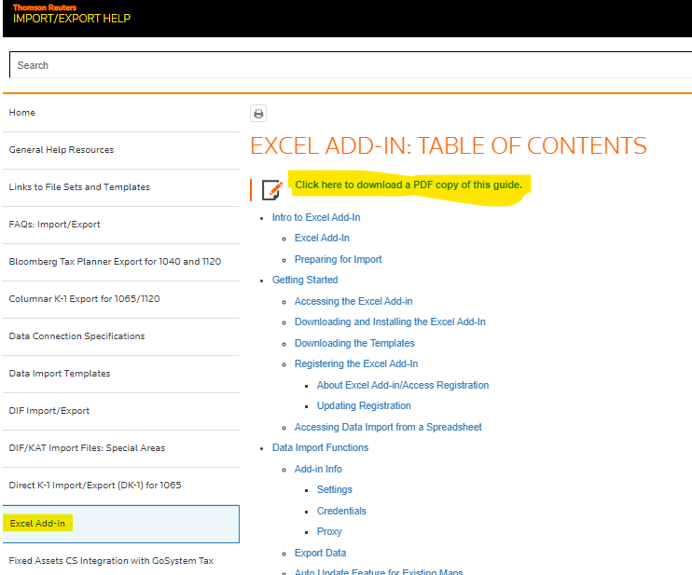Click the Thomson Reuters Import/Export Help header
The height and width of the screenshot is (575, 692).
[x=72, y=14]
